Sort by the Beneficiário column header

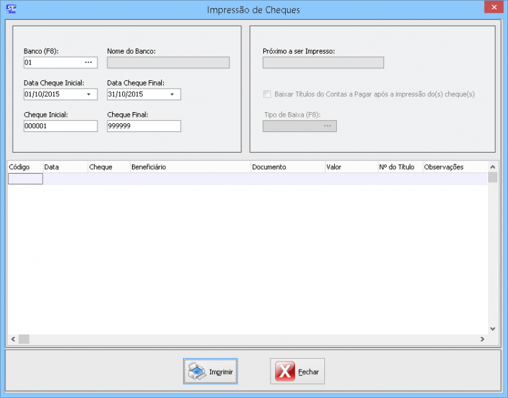pyautogui.click(x=190, y=167)
